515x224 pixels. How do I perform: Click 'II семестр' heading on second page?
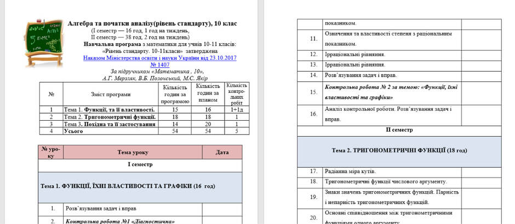[x=399, y=129]
